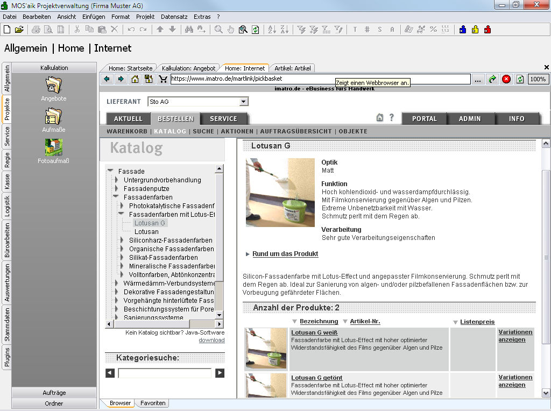Click the undo arrow icon
Viewport: 551px width, 411px height.
pyautogui.click(x=131, y=30)
